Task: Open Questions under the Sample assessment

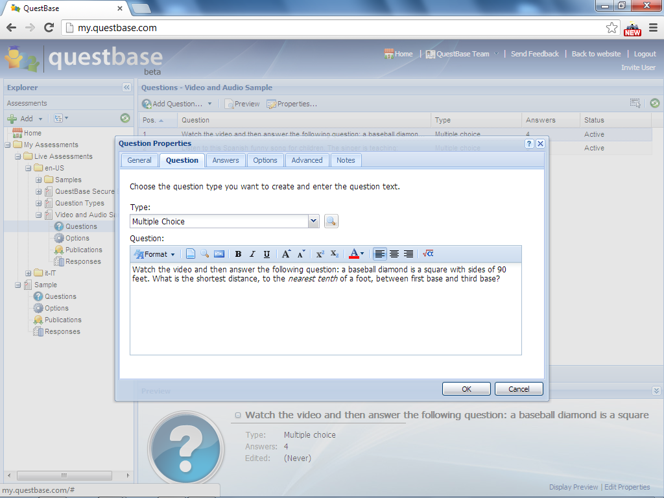Action: click(x=56, y=296)
